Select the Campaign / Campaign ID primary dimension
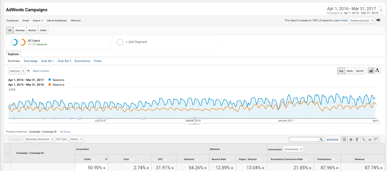 (43, 132)
